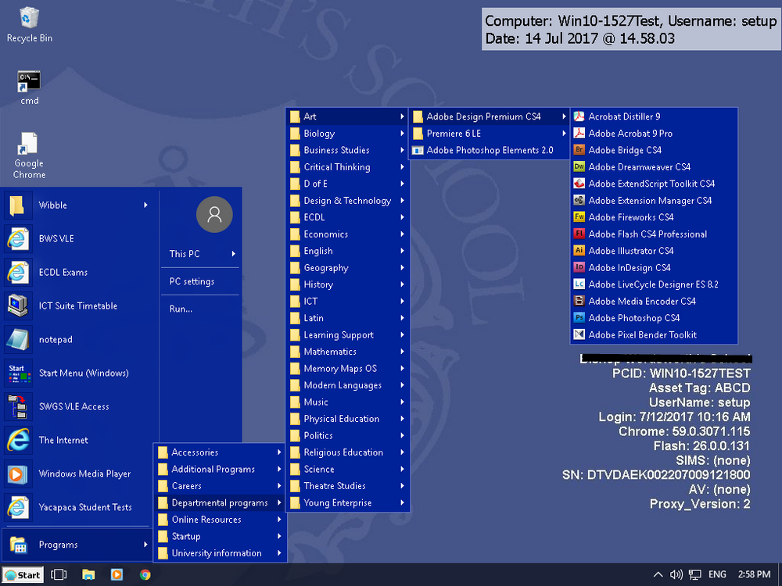Open Yacapaca Student Tests icon
The height and width of the screenshot is (586, 782).
tap(18, 507)
